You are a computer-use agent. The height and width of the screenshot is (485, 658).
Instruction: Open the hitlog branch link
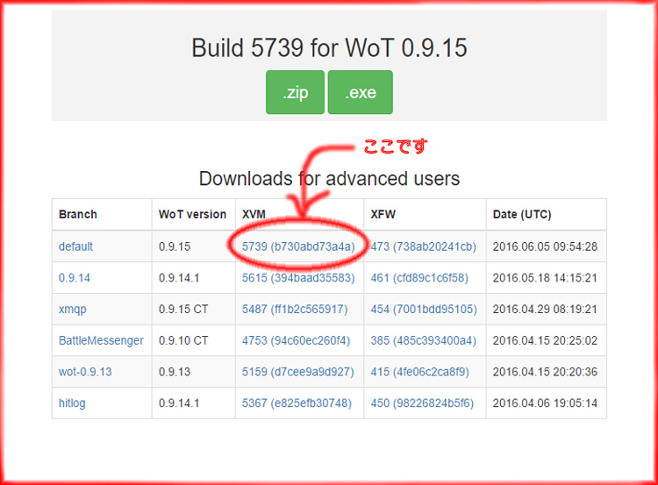click(72, 403)
